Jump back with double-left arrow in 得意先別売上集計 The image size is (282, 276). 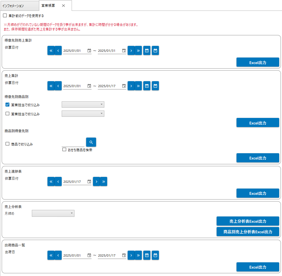[x=51, y=50]
